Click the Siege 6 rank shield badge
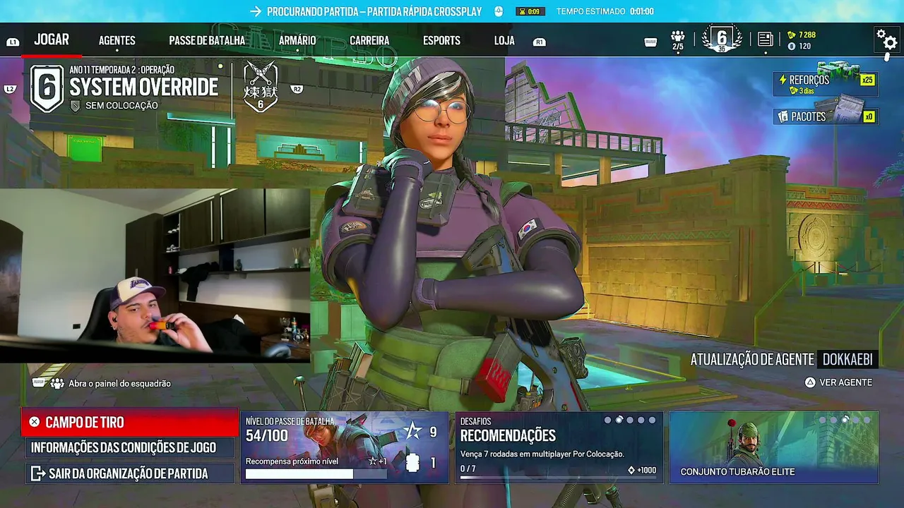This screenshot has width=904, height=508. [x=47, y=88]
